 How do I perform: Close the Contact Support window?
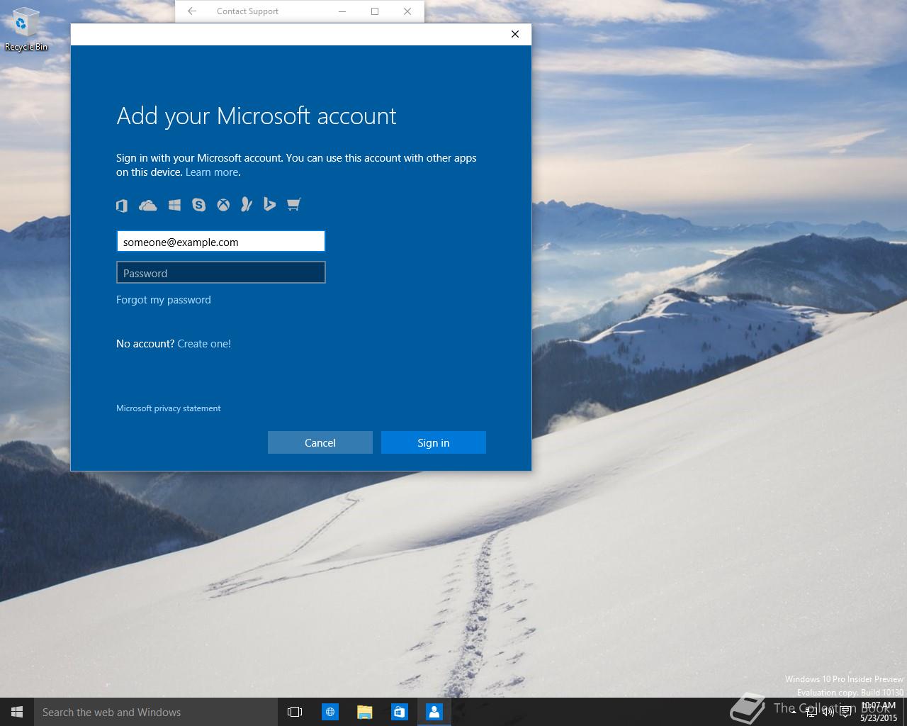[x=407, y=11]
